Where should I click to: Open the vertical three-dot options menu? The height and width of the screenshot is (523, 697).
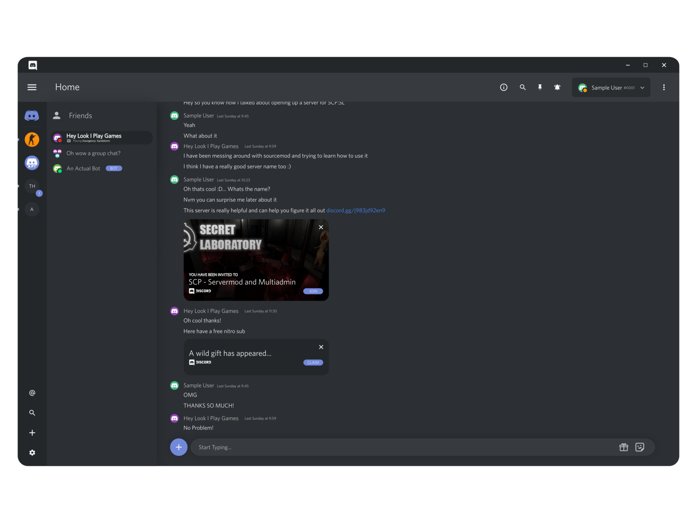pyautogui.click(x=664, y=87)
